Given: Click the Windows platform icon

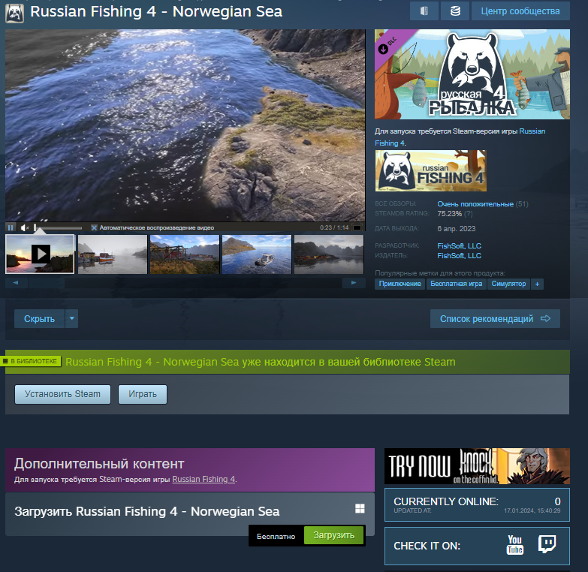Looking at the screenshot, I should coord(360,508).
